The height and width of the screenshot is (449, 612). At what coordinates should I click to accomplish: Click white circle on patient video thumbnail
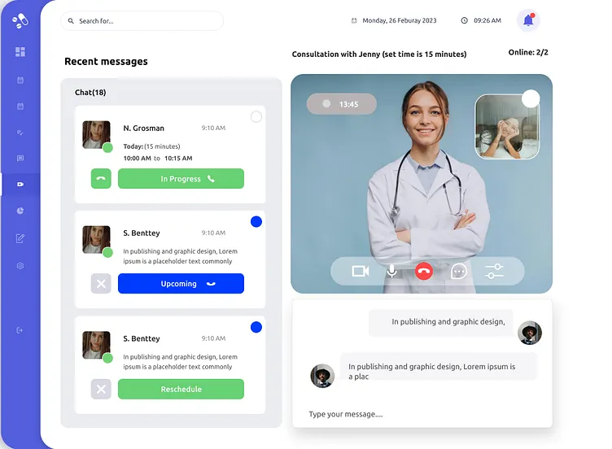531,98
